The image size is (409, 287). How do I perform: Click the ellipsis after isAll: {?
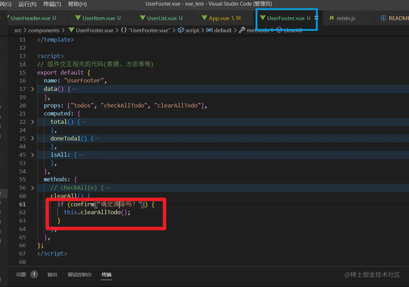pos(81,155)
